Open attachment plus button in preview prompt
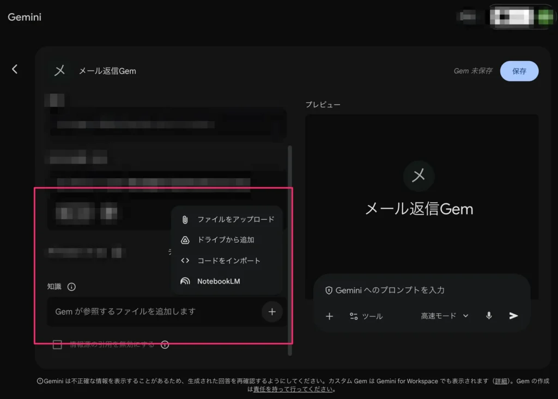The height and width of the screenshot is (399, 558). [x=330, y=316]
